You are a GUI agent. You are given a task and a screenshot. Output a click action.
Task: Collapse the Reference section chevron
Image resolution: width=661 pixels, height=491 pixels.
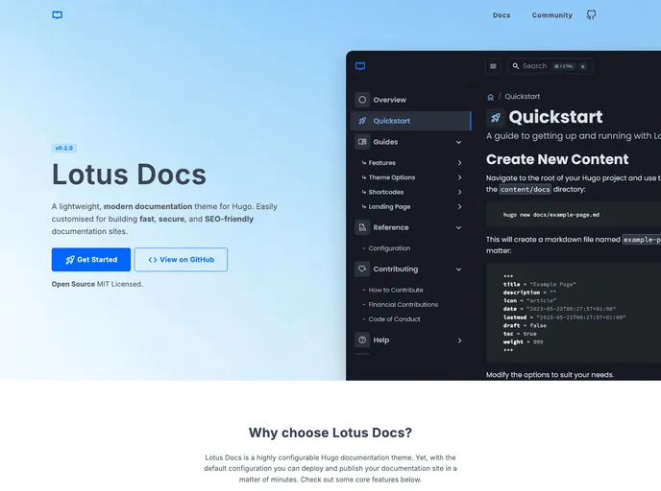click(x=458, y=227)
